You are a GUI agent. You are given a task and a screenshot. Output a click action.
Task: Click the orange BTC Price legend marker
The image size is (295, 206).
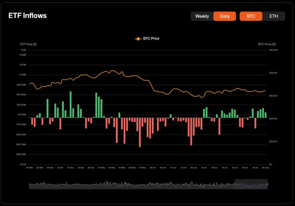(x=138, y=39)
